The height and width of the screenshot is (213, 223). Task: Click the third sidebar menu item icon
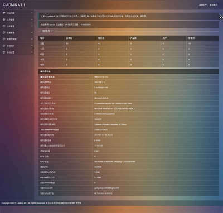(4, 26)
